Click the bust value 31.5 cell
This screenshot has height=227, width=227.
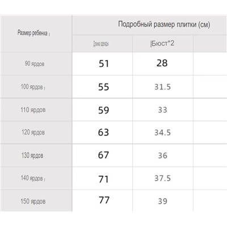pyautogui.click(x=162, y=87)
